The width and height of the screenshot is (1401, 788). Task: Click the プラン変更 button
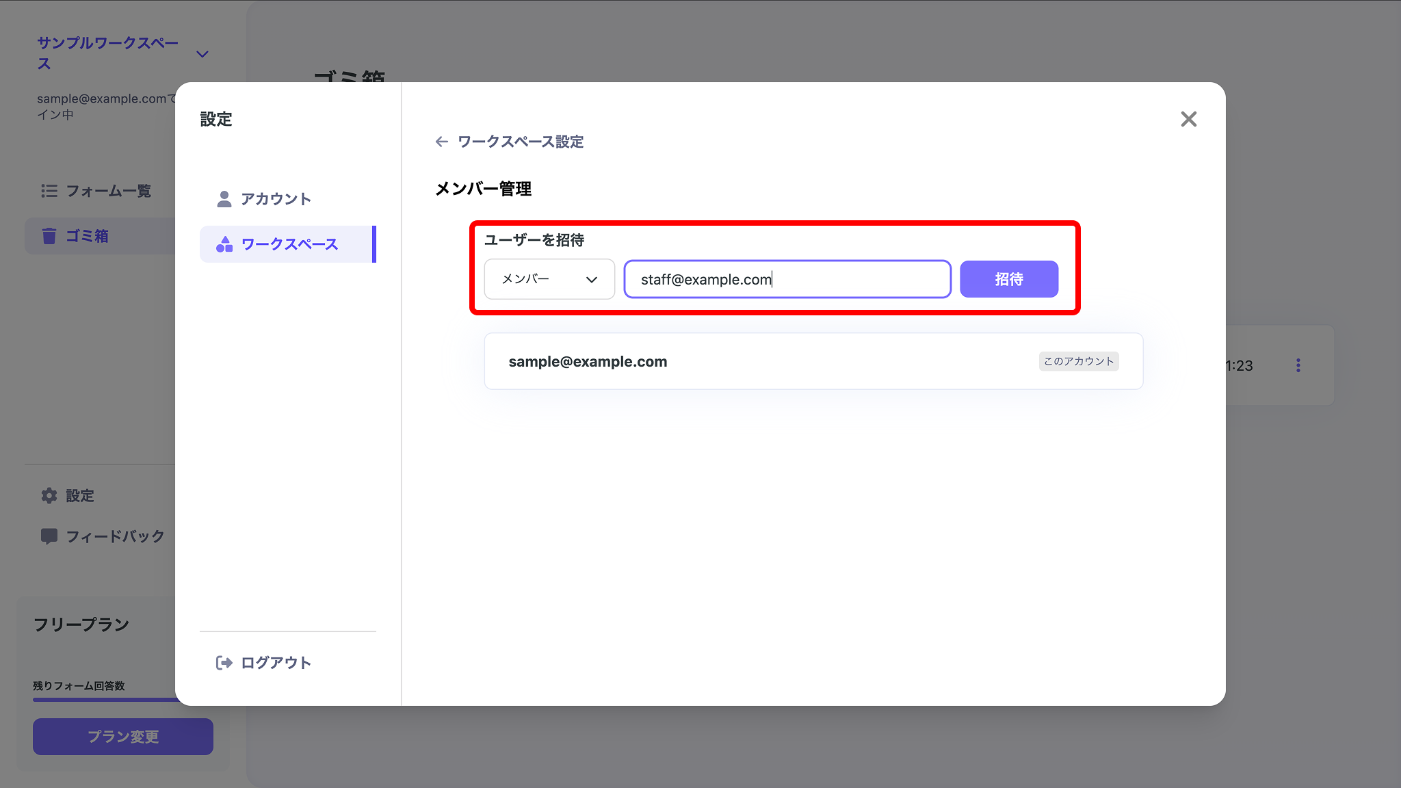[123, 736]
